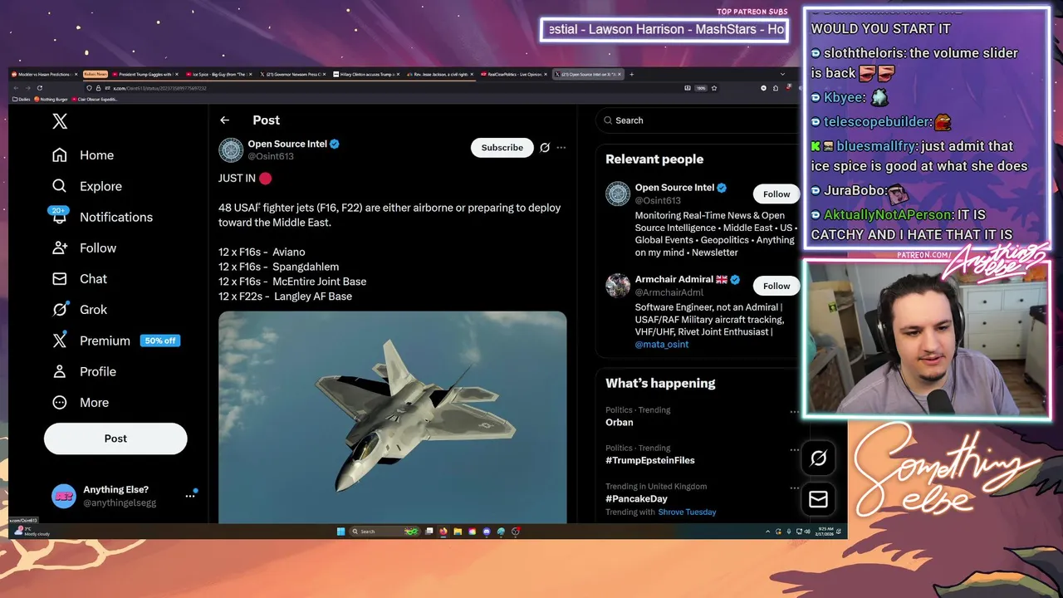Click @Osint613 handle under post author name

[x=271, y=156]
